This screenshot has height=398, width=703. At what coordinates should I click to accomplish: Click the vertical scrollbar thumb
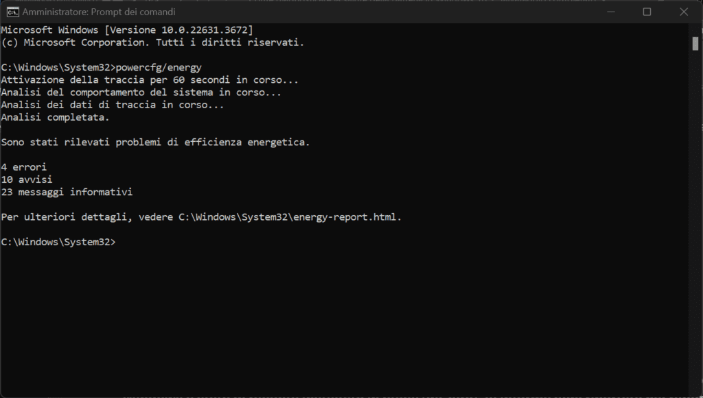coord(695,43)
